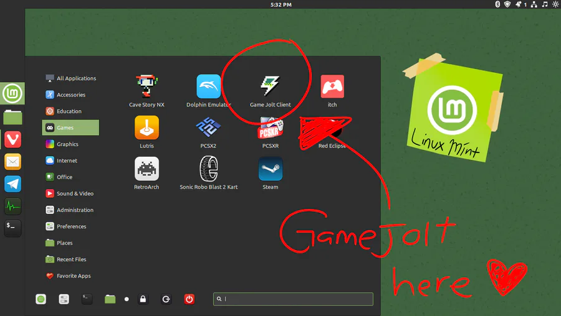This screenshot has height=316, width=561.
Task: Open the sound music note tray icon
Action: tap(545, 4)
